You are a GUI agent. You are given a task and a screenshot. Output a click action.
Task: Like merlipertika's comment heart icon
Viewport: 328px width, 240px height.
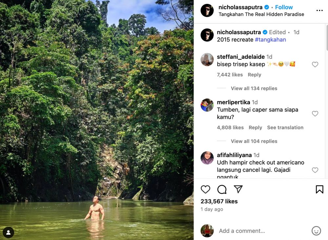(x=315, y=114)
